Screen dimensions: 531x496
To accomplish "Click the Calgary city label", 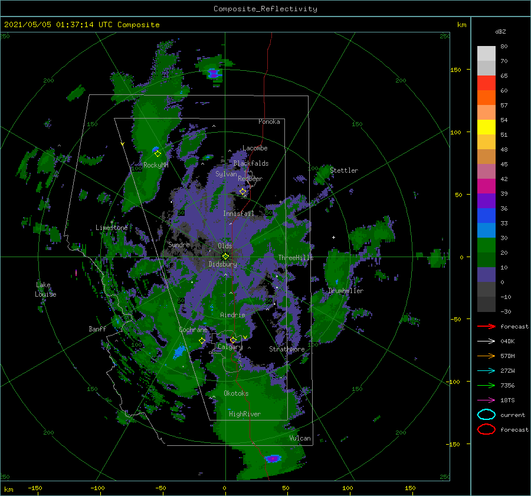I will [230, 347].
